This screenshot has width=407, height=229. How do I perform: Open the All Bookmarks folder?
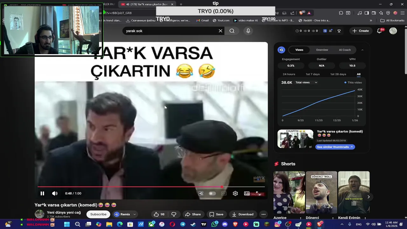(x=392, y=20)
